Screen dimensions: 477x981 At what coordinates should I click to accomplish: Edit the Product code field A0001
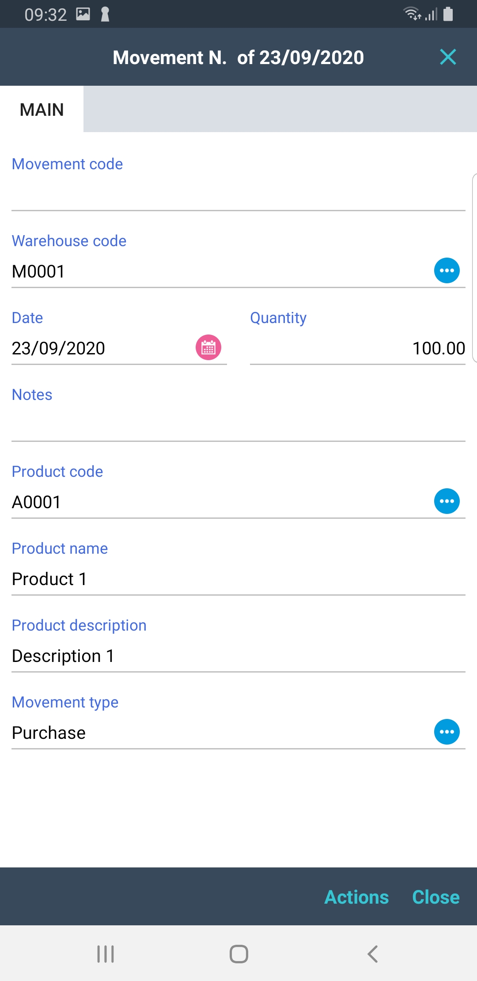point(216,502)
